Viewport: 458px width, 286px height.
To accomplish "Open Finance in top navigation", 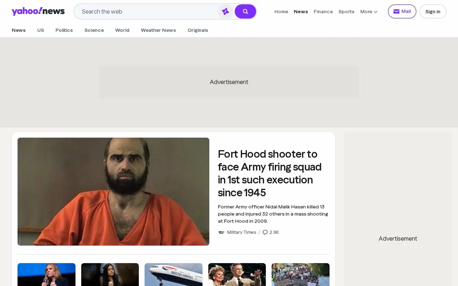I will 323,11.
